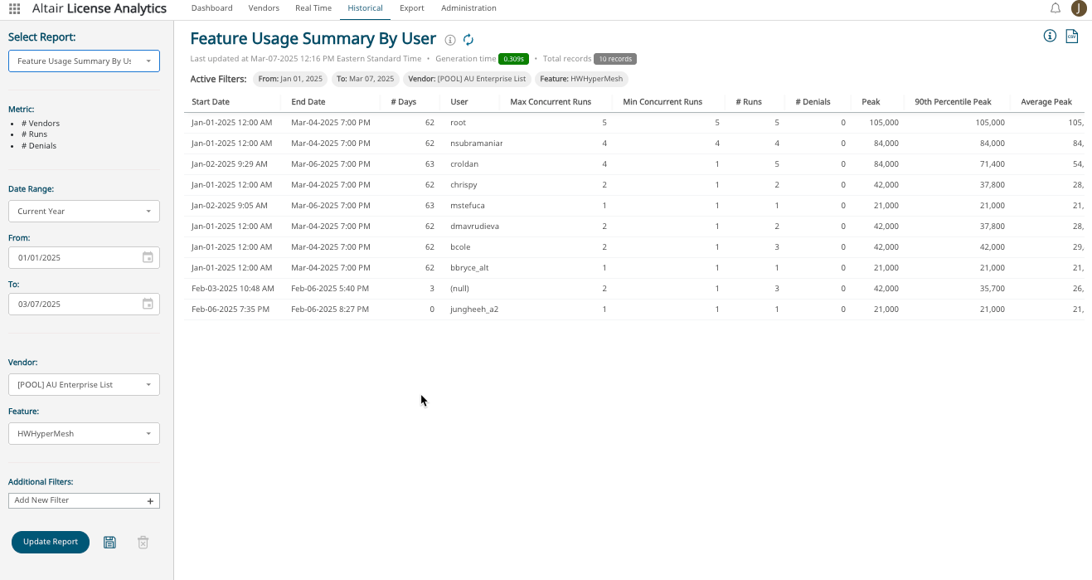Open the To date calendar picker
The width and height of the screenshot is (1092, 580).
[148, 304]
